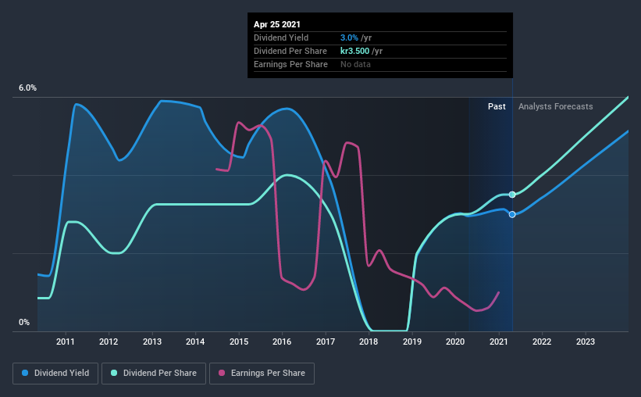Click the 3.0% Dividend Yield tooltip value
641x397 pixels.
click(x=349, y=38)
